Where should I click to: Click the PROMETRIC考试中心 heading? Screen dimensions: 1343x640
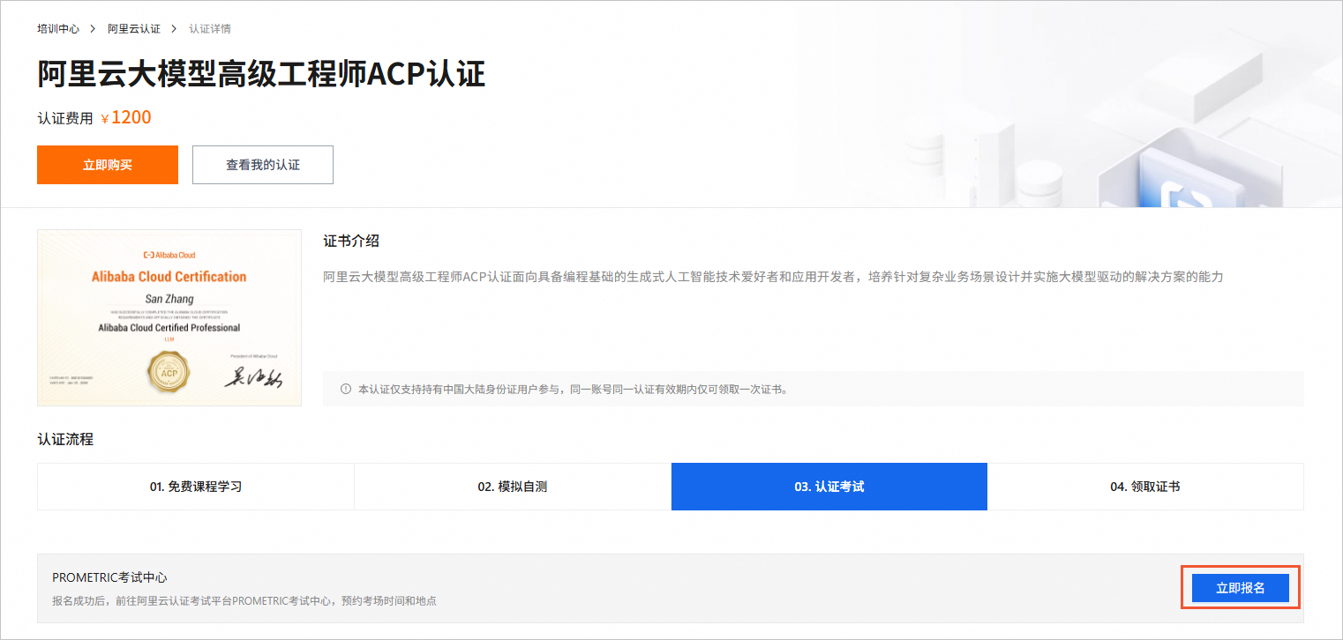tap(109, 577)
